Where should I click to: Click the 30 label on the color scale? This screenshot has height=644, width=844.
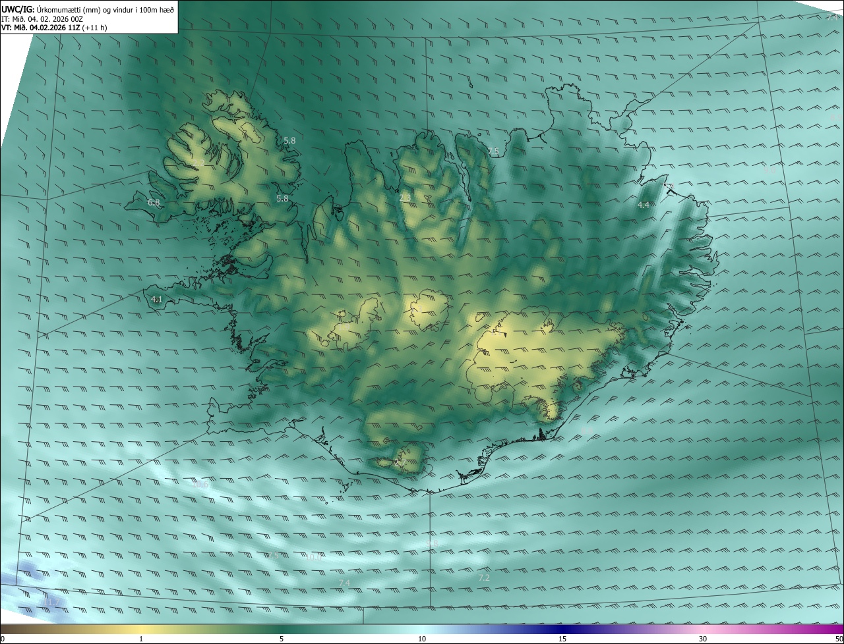(x=703, y=639)
